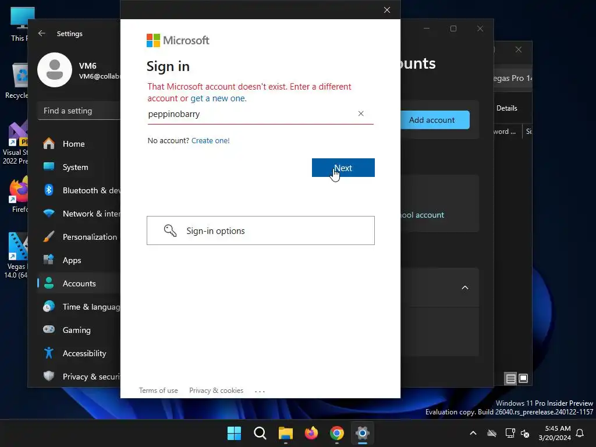Switch to details list view icon in back window
The height and width of the screenshot is (447, 596).
coord(510,378)
